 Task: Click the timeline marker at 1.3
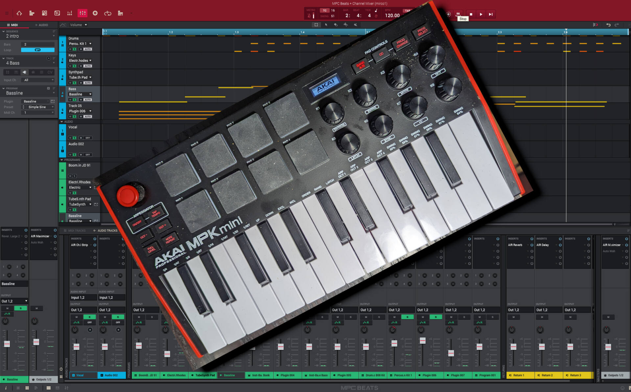237,32
